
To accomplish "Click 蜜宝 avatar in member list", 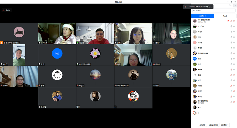I will coord(195,107).
